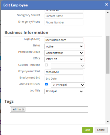Cancel editing the employee
110x135 pixels.
click(x=101, y=130)
